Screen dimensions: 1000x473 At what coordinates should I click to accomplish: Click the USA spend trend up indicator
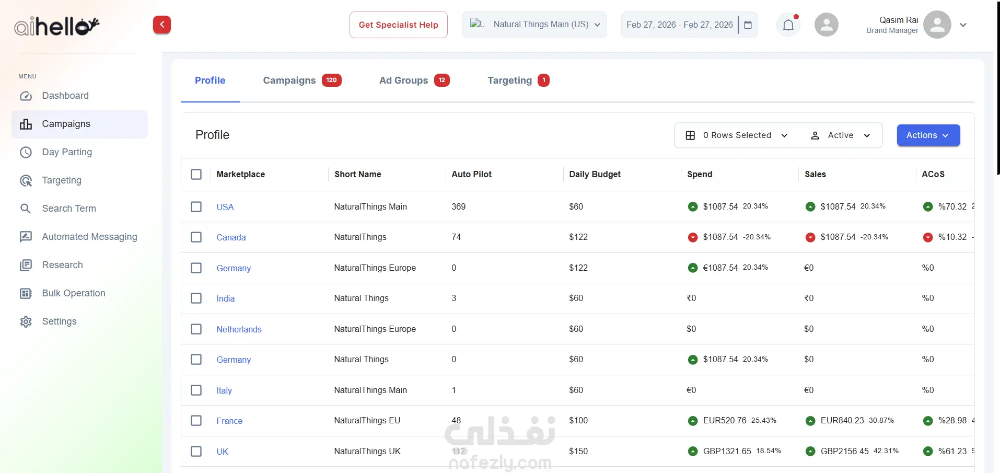coord(693,206)
